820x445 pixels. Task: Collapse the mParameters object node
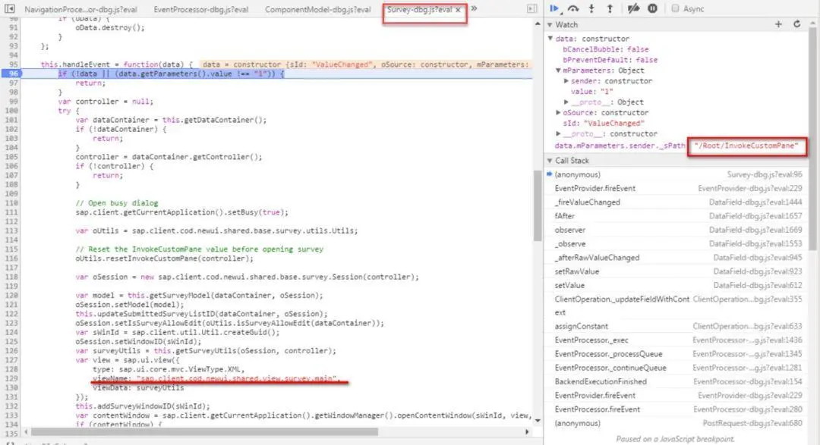558,71
